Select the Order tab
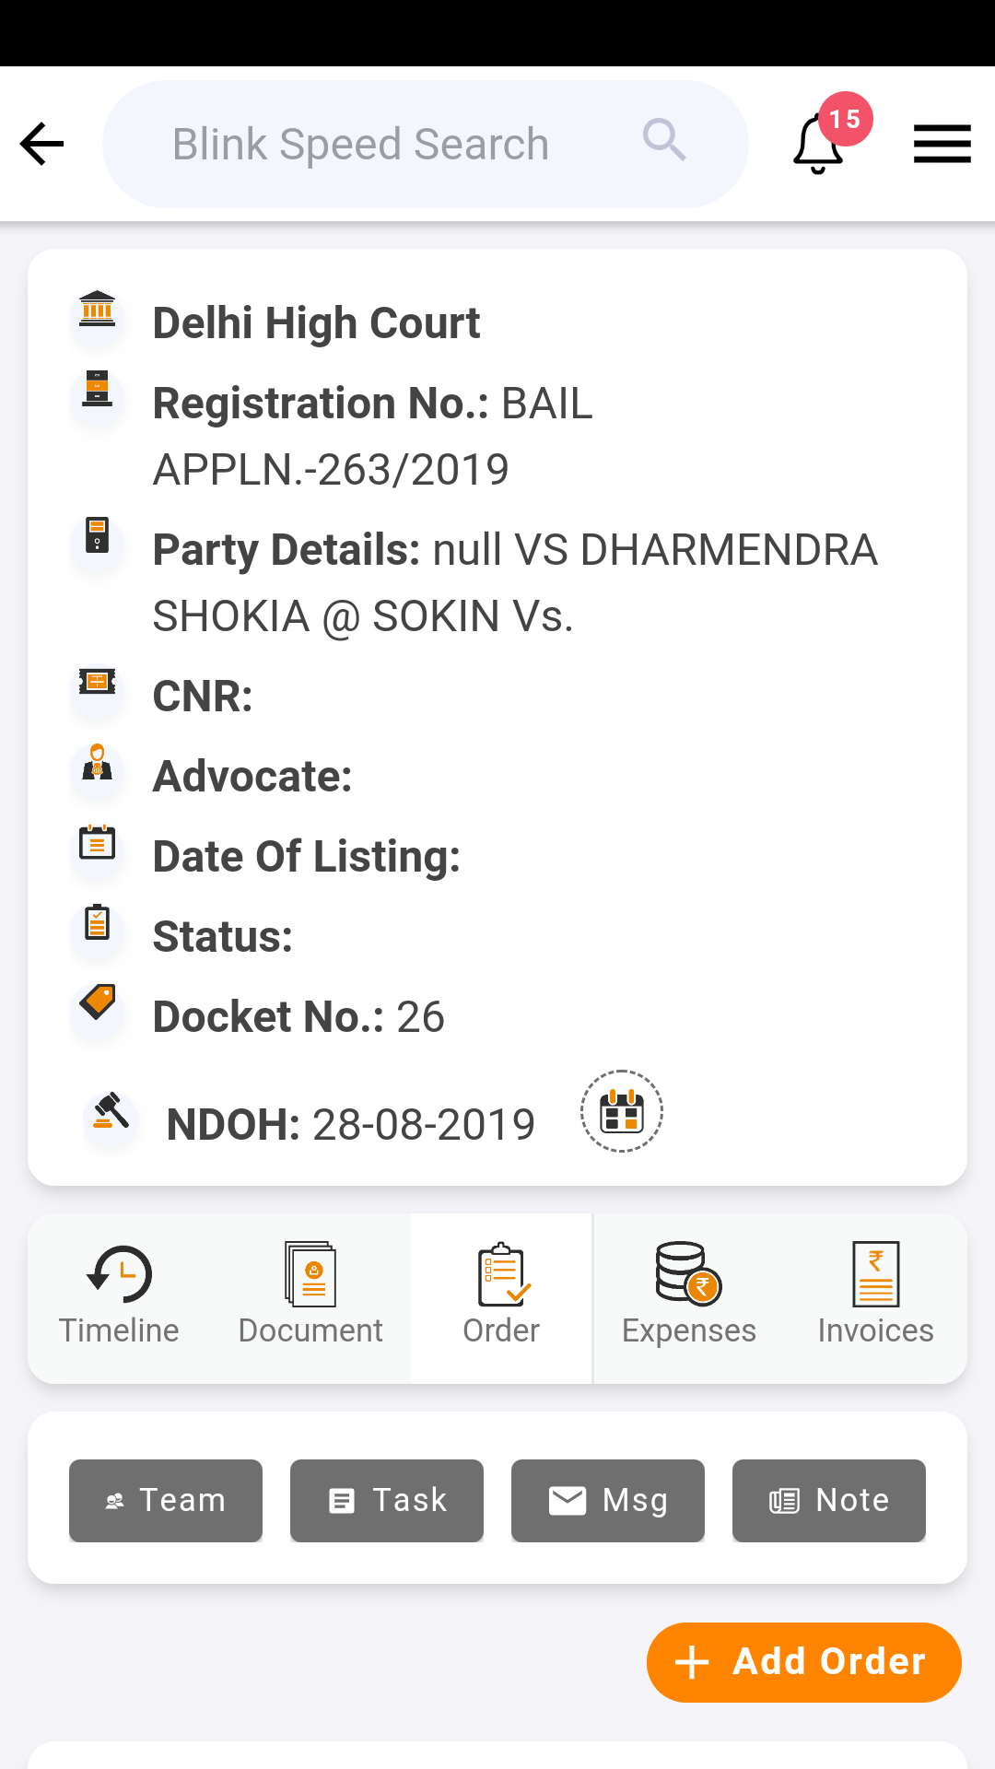The width and height of the screenshot is (995, 1769). (501, 1296)
